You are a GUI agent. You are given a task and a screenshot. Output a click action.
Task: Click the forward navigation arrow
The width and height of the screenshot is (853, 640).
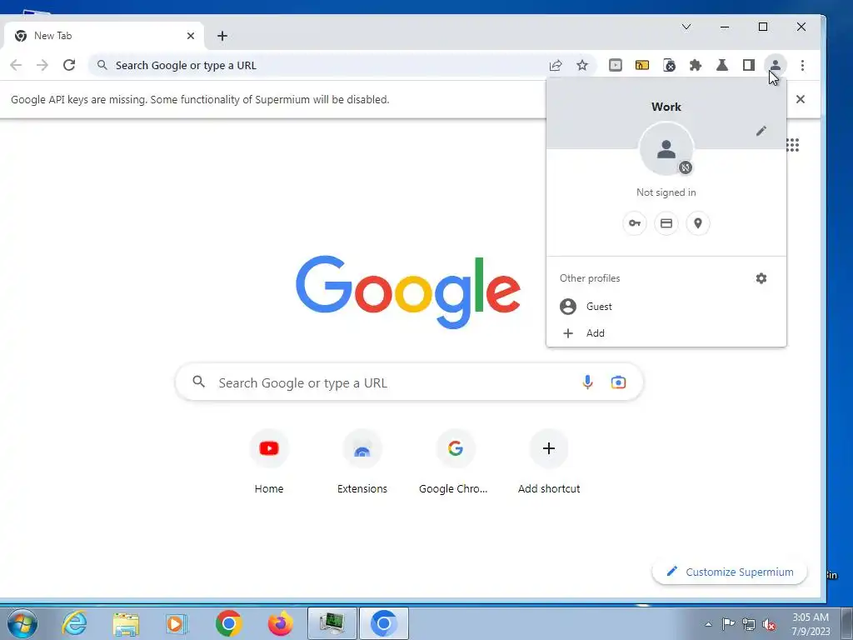click(42, 65)
